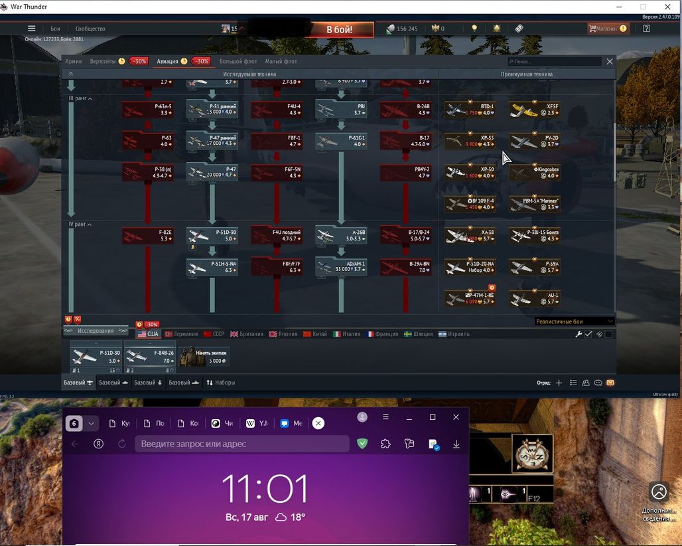
Task: Select the Германия nation tab
Action: click(181, 334)
